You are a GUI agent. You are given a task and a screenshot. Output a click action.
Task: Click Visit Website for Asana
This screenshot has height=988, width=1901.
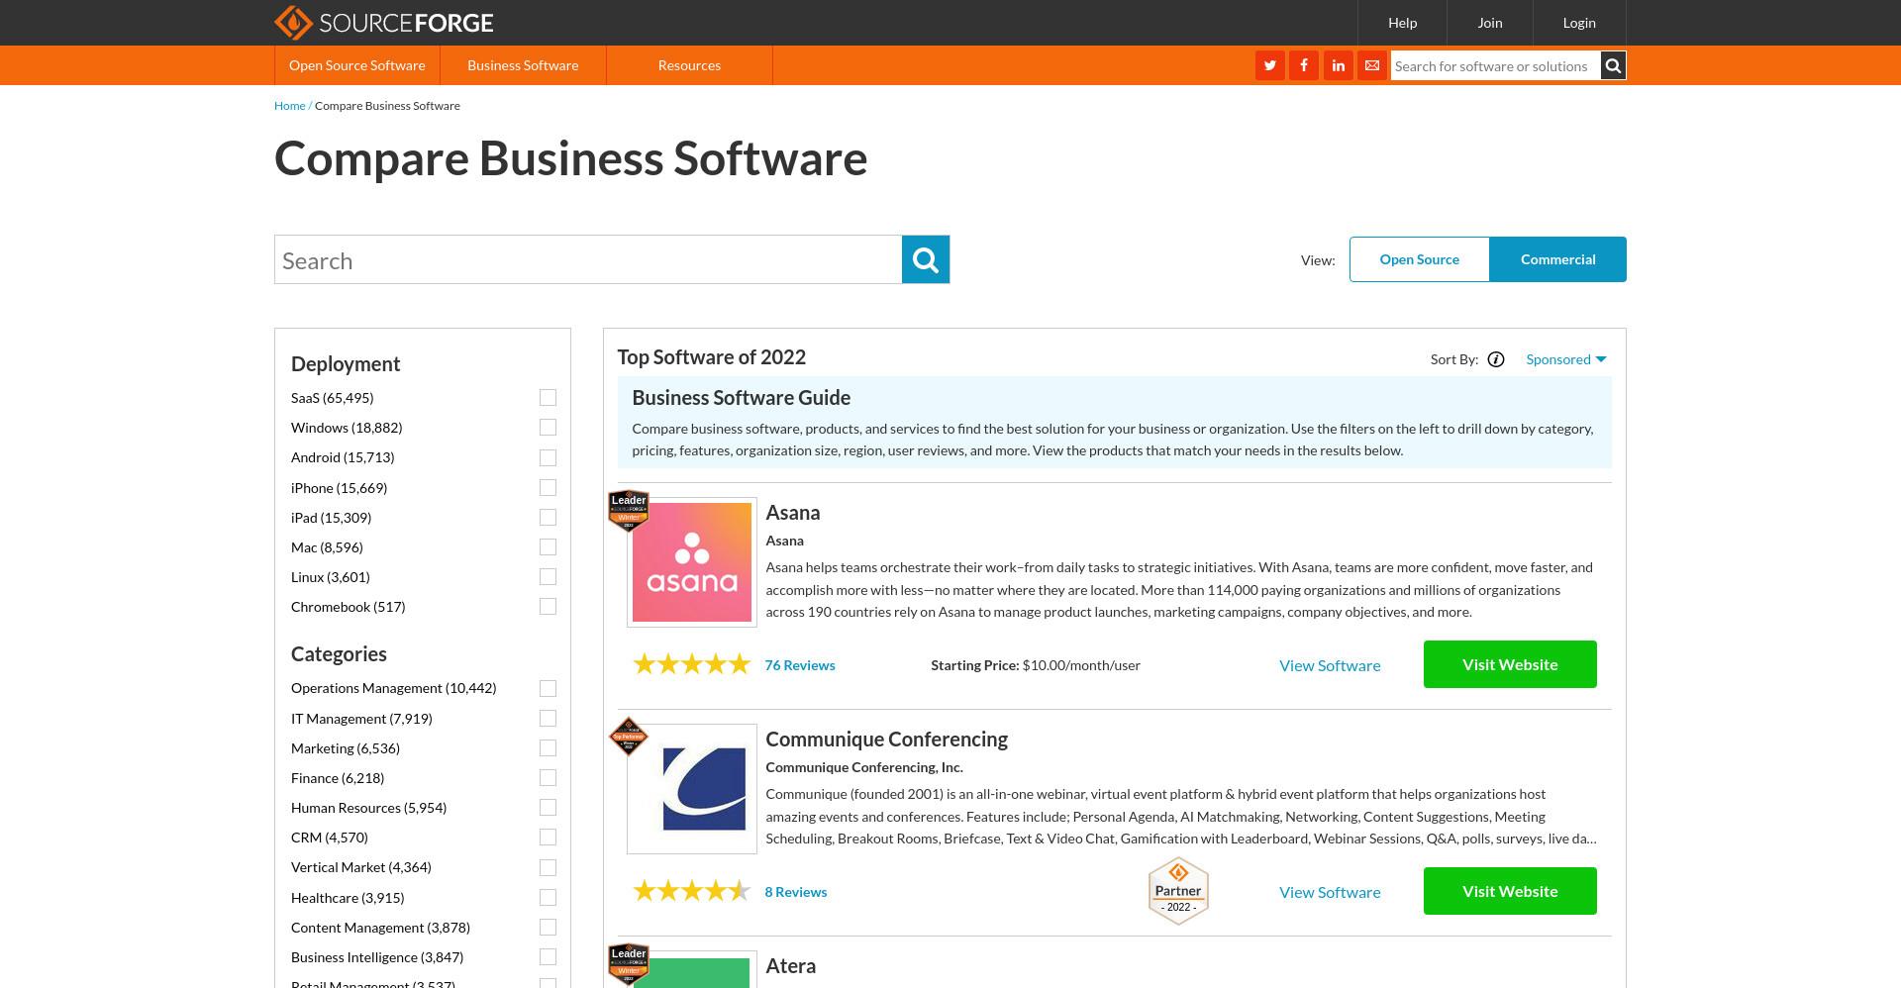pyautogui.click(x=1510, y=664)
